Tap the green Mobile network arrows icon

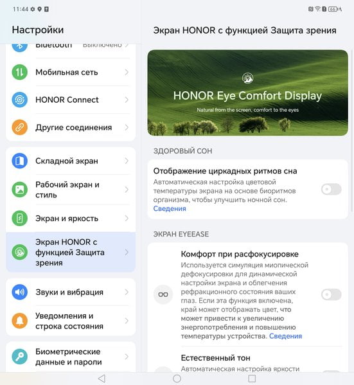point(20,72)
